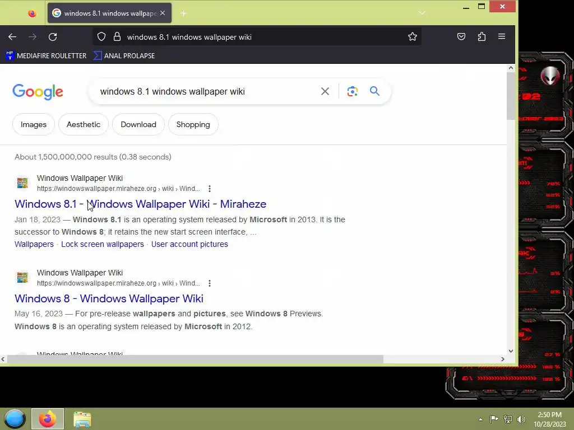574x430 pixels.
Task: Open the User account pictures sitelink
Action: [189, 244]
